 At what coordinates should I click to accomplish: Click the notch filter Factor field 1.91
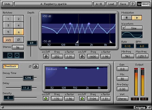69,56
